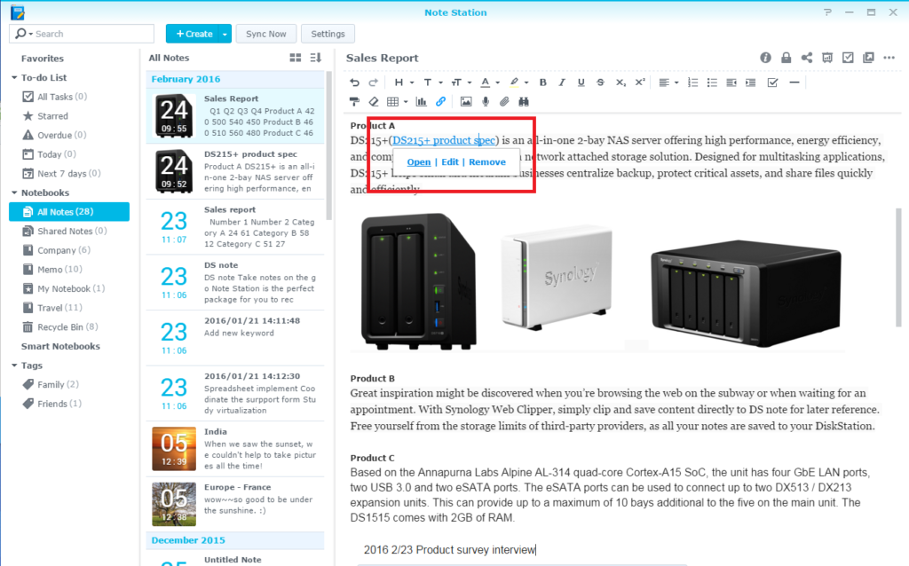Viewport: 909px width, 566px height.
Task: Insert a chart using bar chart icon
Action: click(x=422, y=102)
